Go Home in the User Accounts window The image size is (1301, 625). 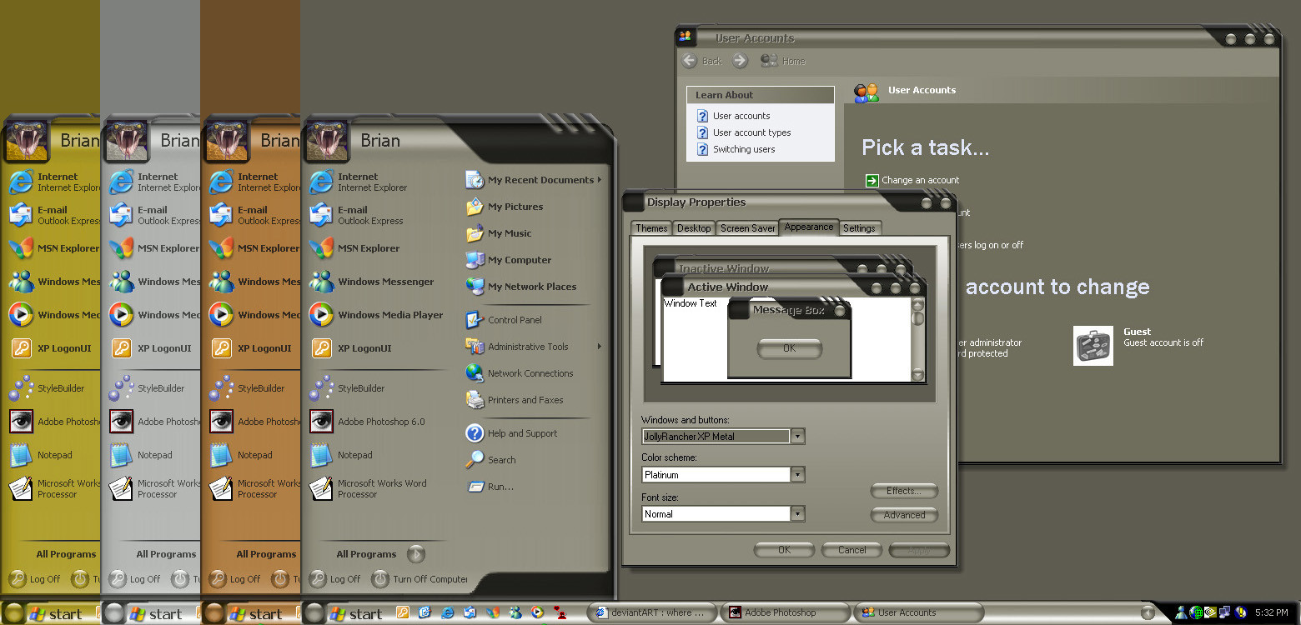tap(783, 61)
